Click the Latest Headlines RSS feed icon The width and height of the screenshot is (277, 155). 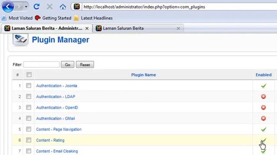click(x=76, y=18)
